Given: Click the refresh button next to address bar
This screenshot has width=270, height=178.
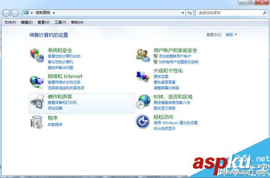Looking at the screenshot, I should (190, 13).
